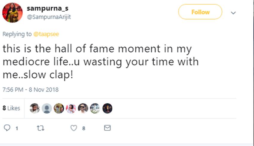
Task: Open the 7:56 PM - 8 Nov 2018 timestamp
Action: tap(30, 90)
